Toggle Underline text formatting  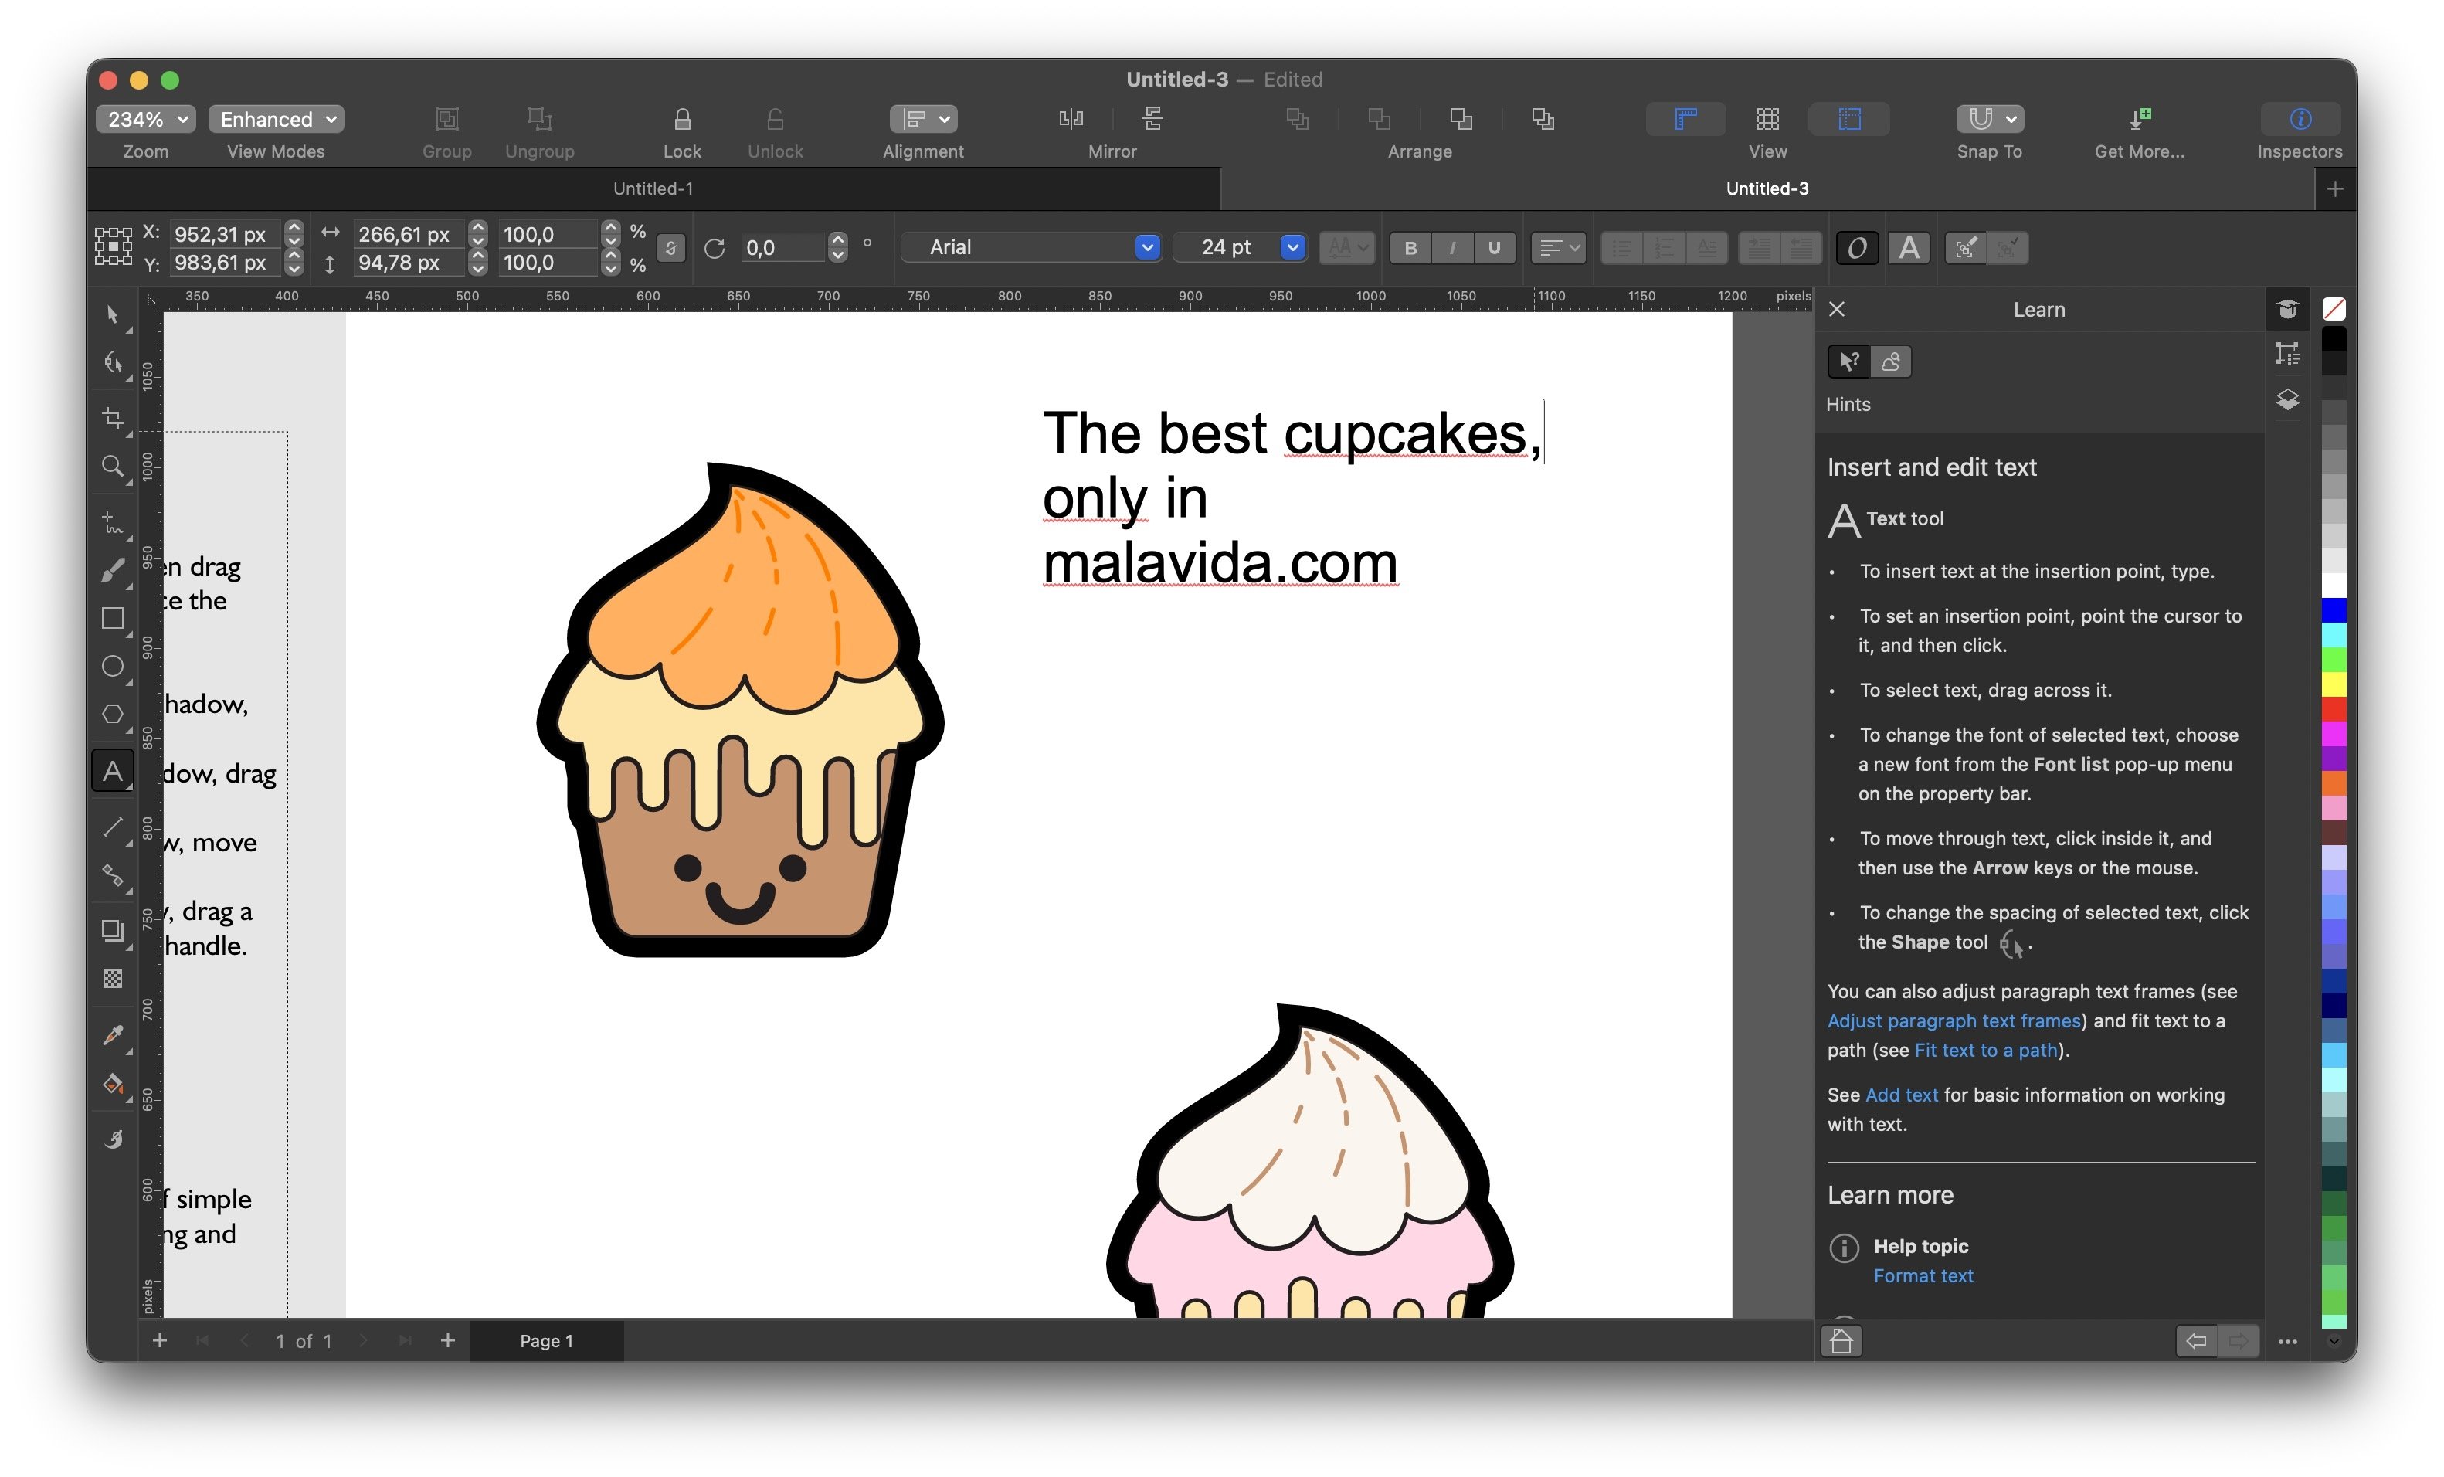[1494, 248]
